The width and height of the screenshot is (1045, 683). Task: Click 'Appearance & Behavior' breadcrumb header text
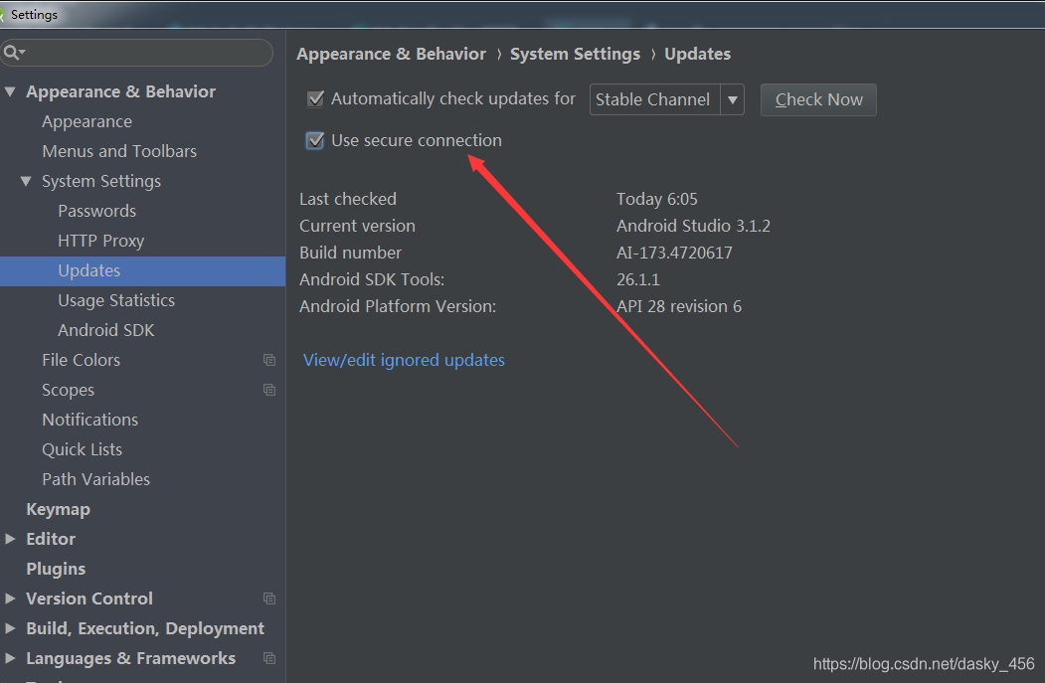[x=391, y=54]
